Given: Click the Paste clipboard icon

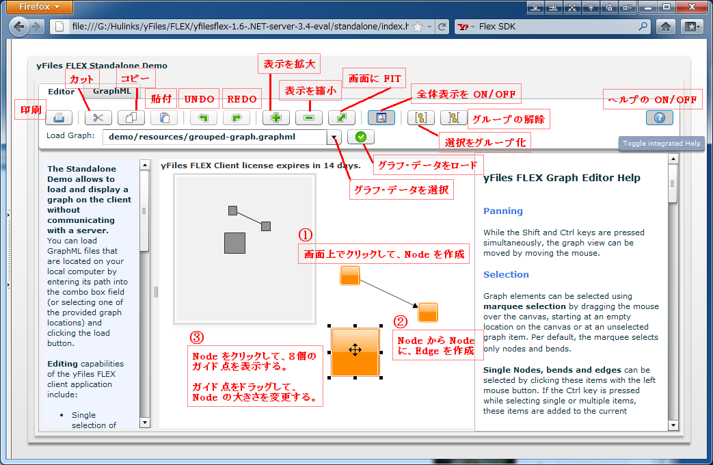Looking at the screenshot, I should coord(164,118).
